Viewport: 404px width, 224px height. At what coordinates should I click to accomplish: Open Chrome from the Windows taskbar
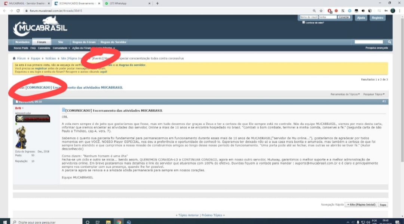click(x=119, y=222)
